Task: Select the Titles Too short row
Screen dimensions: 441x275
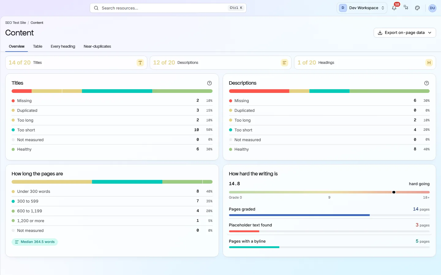Action: tap(112, 130)
